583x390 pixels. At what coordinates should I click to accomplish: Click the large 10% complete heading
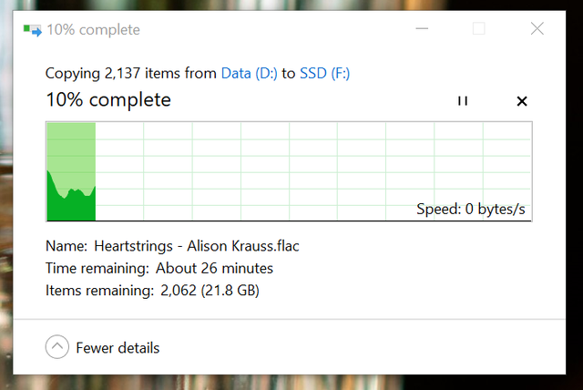point(108,99)
